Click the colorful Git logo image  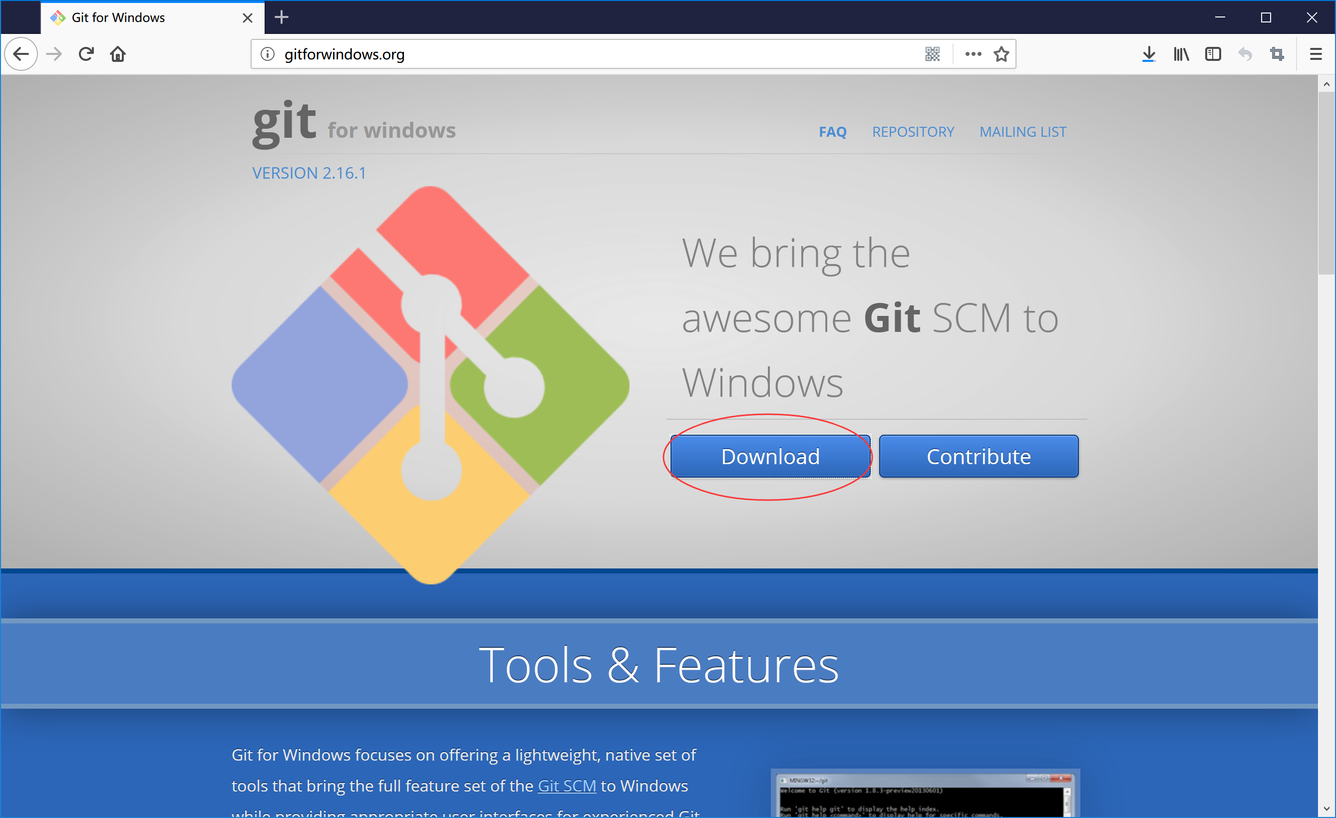[430, 385]
